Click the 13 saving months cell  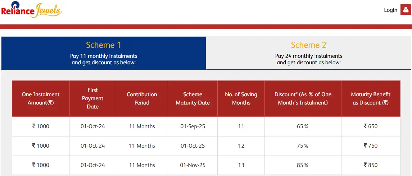coord(241,165)
